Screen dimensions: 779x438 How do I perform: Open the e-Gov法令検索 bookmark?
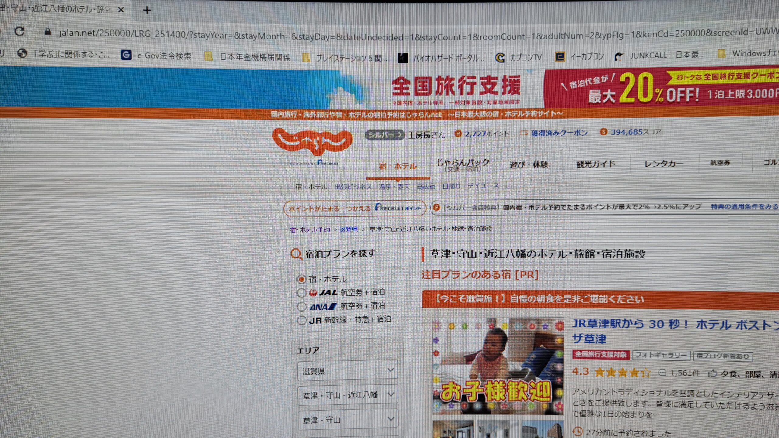point(156,55)
